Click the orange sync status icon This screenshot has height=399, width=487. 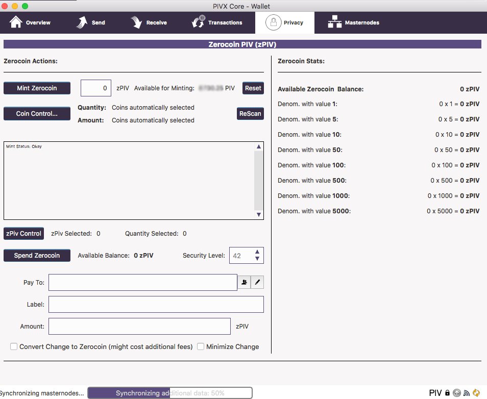click(x=476, y=393)
